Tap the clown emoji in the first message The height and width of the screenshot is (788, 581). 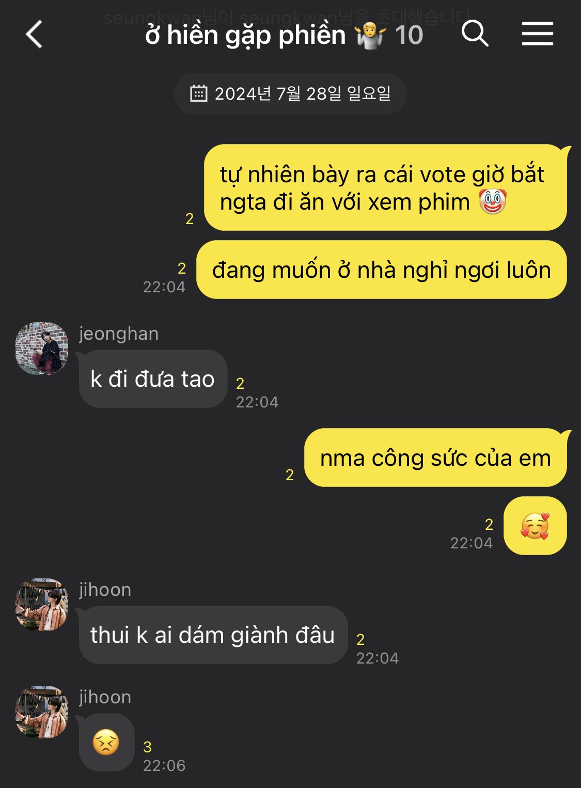[493, 202]
